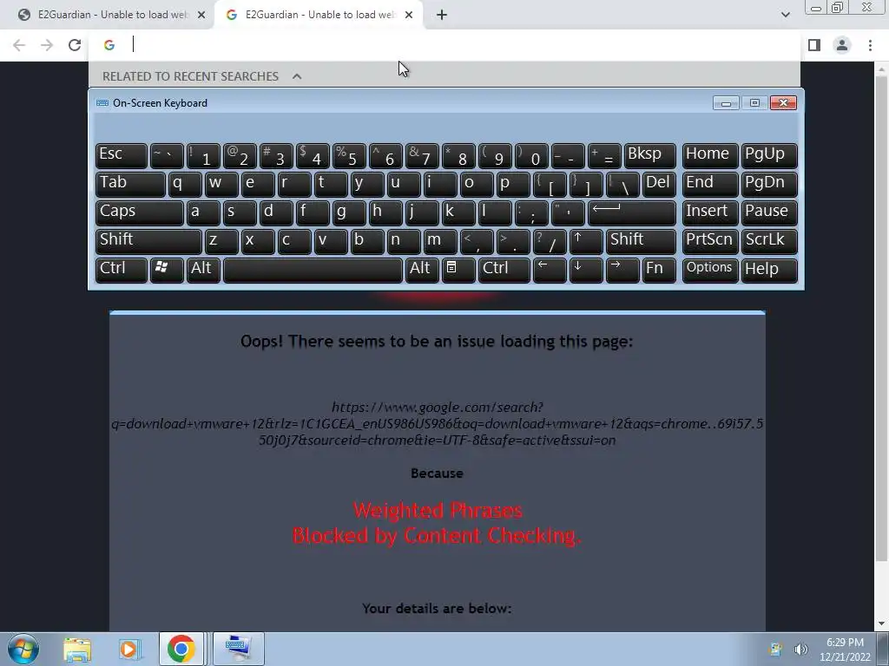Click the page's vertical scrollbar

[x=881, y=317]
